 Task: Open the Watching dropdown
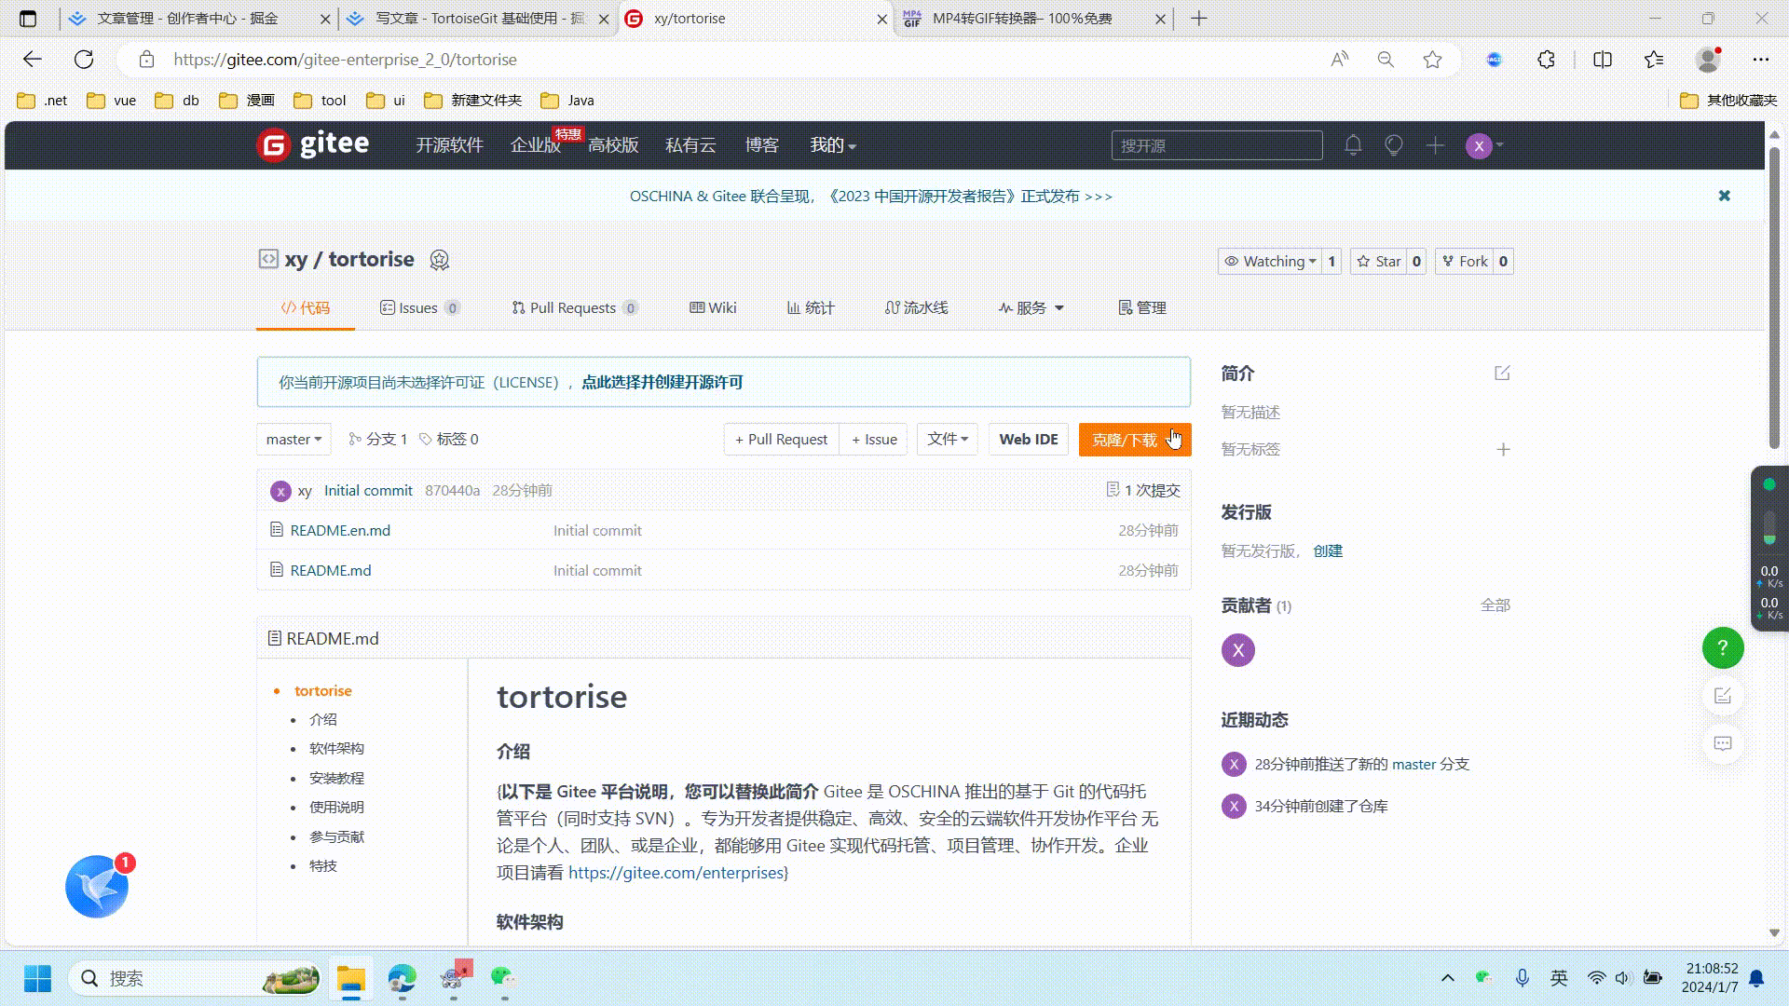tap(1270, 262)
